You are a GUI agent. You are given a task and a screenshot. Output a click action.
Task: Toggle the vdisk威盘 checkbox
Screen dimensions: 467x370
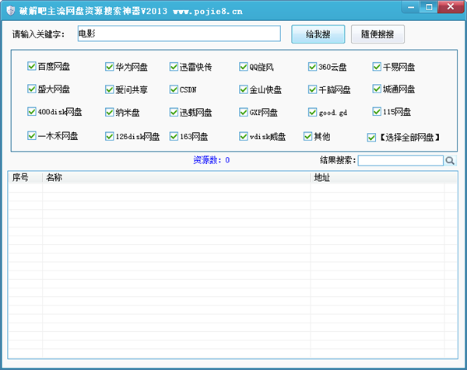(x=244, y=137)
